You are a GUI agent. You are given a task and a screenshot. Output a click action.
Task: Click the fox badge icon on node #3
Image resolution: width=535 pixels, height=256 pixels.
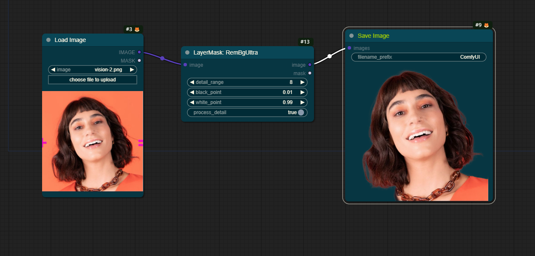point(137,29)
